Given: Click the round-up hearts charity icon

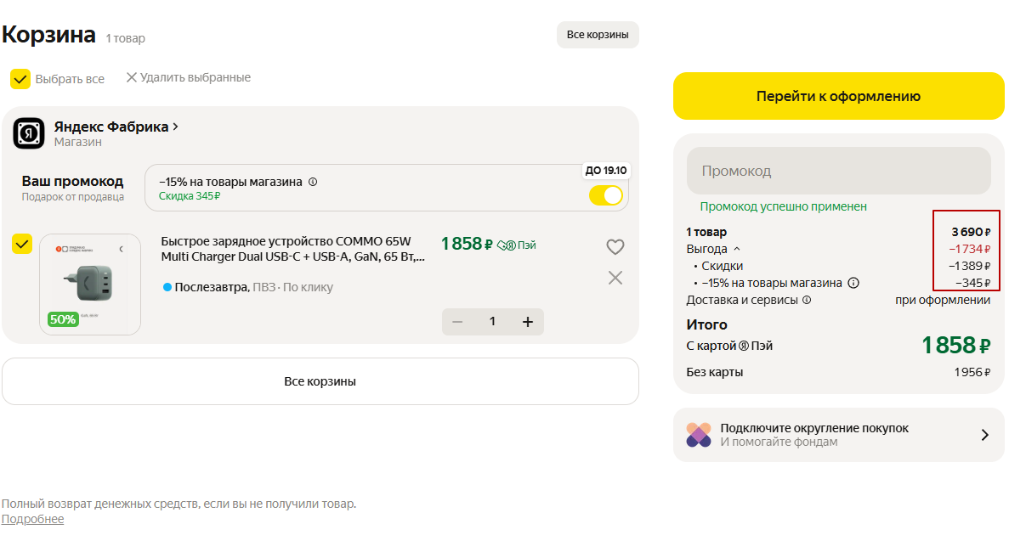Looking at the screenshot, I should point(699,435).
